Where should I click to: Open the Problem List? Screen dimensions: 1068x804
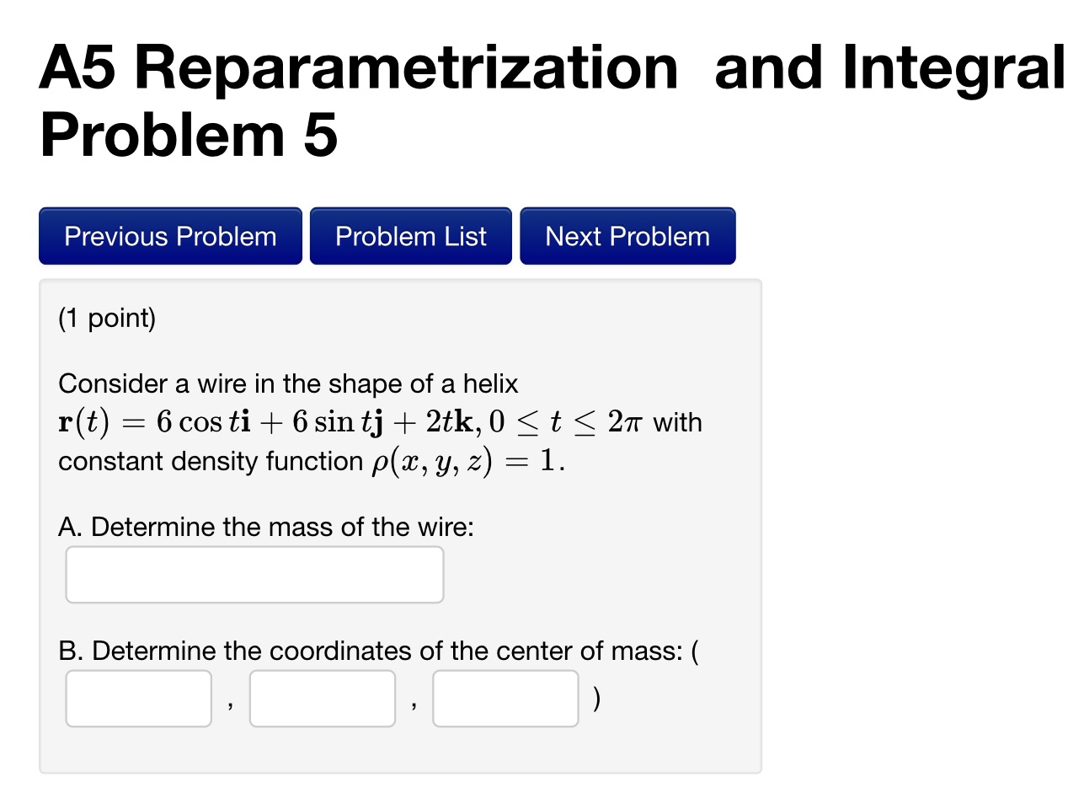[410, 236]
